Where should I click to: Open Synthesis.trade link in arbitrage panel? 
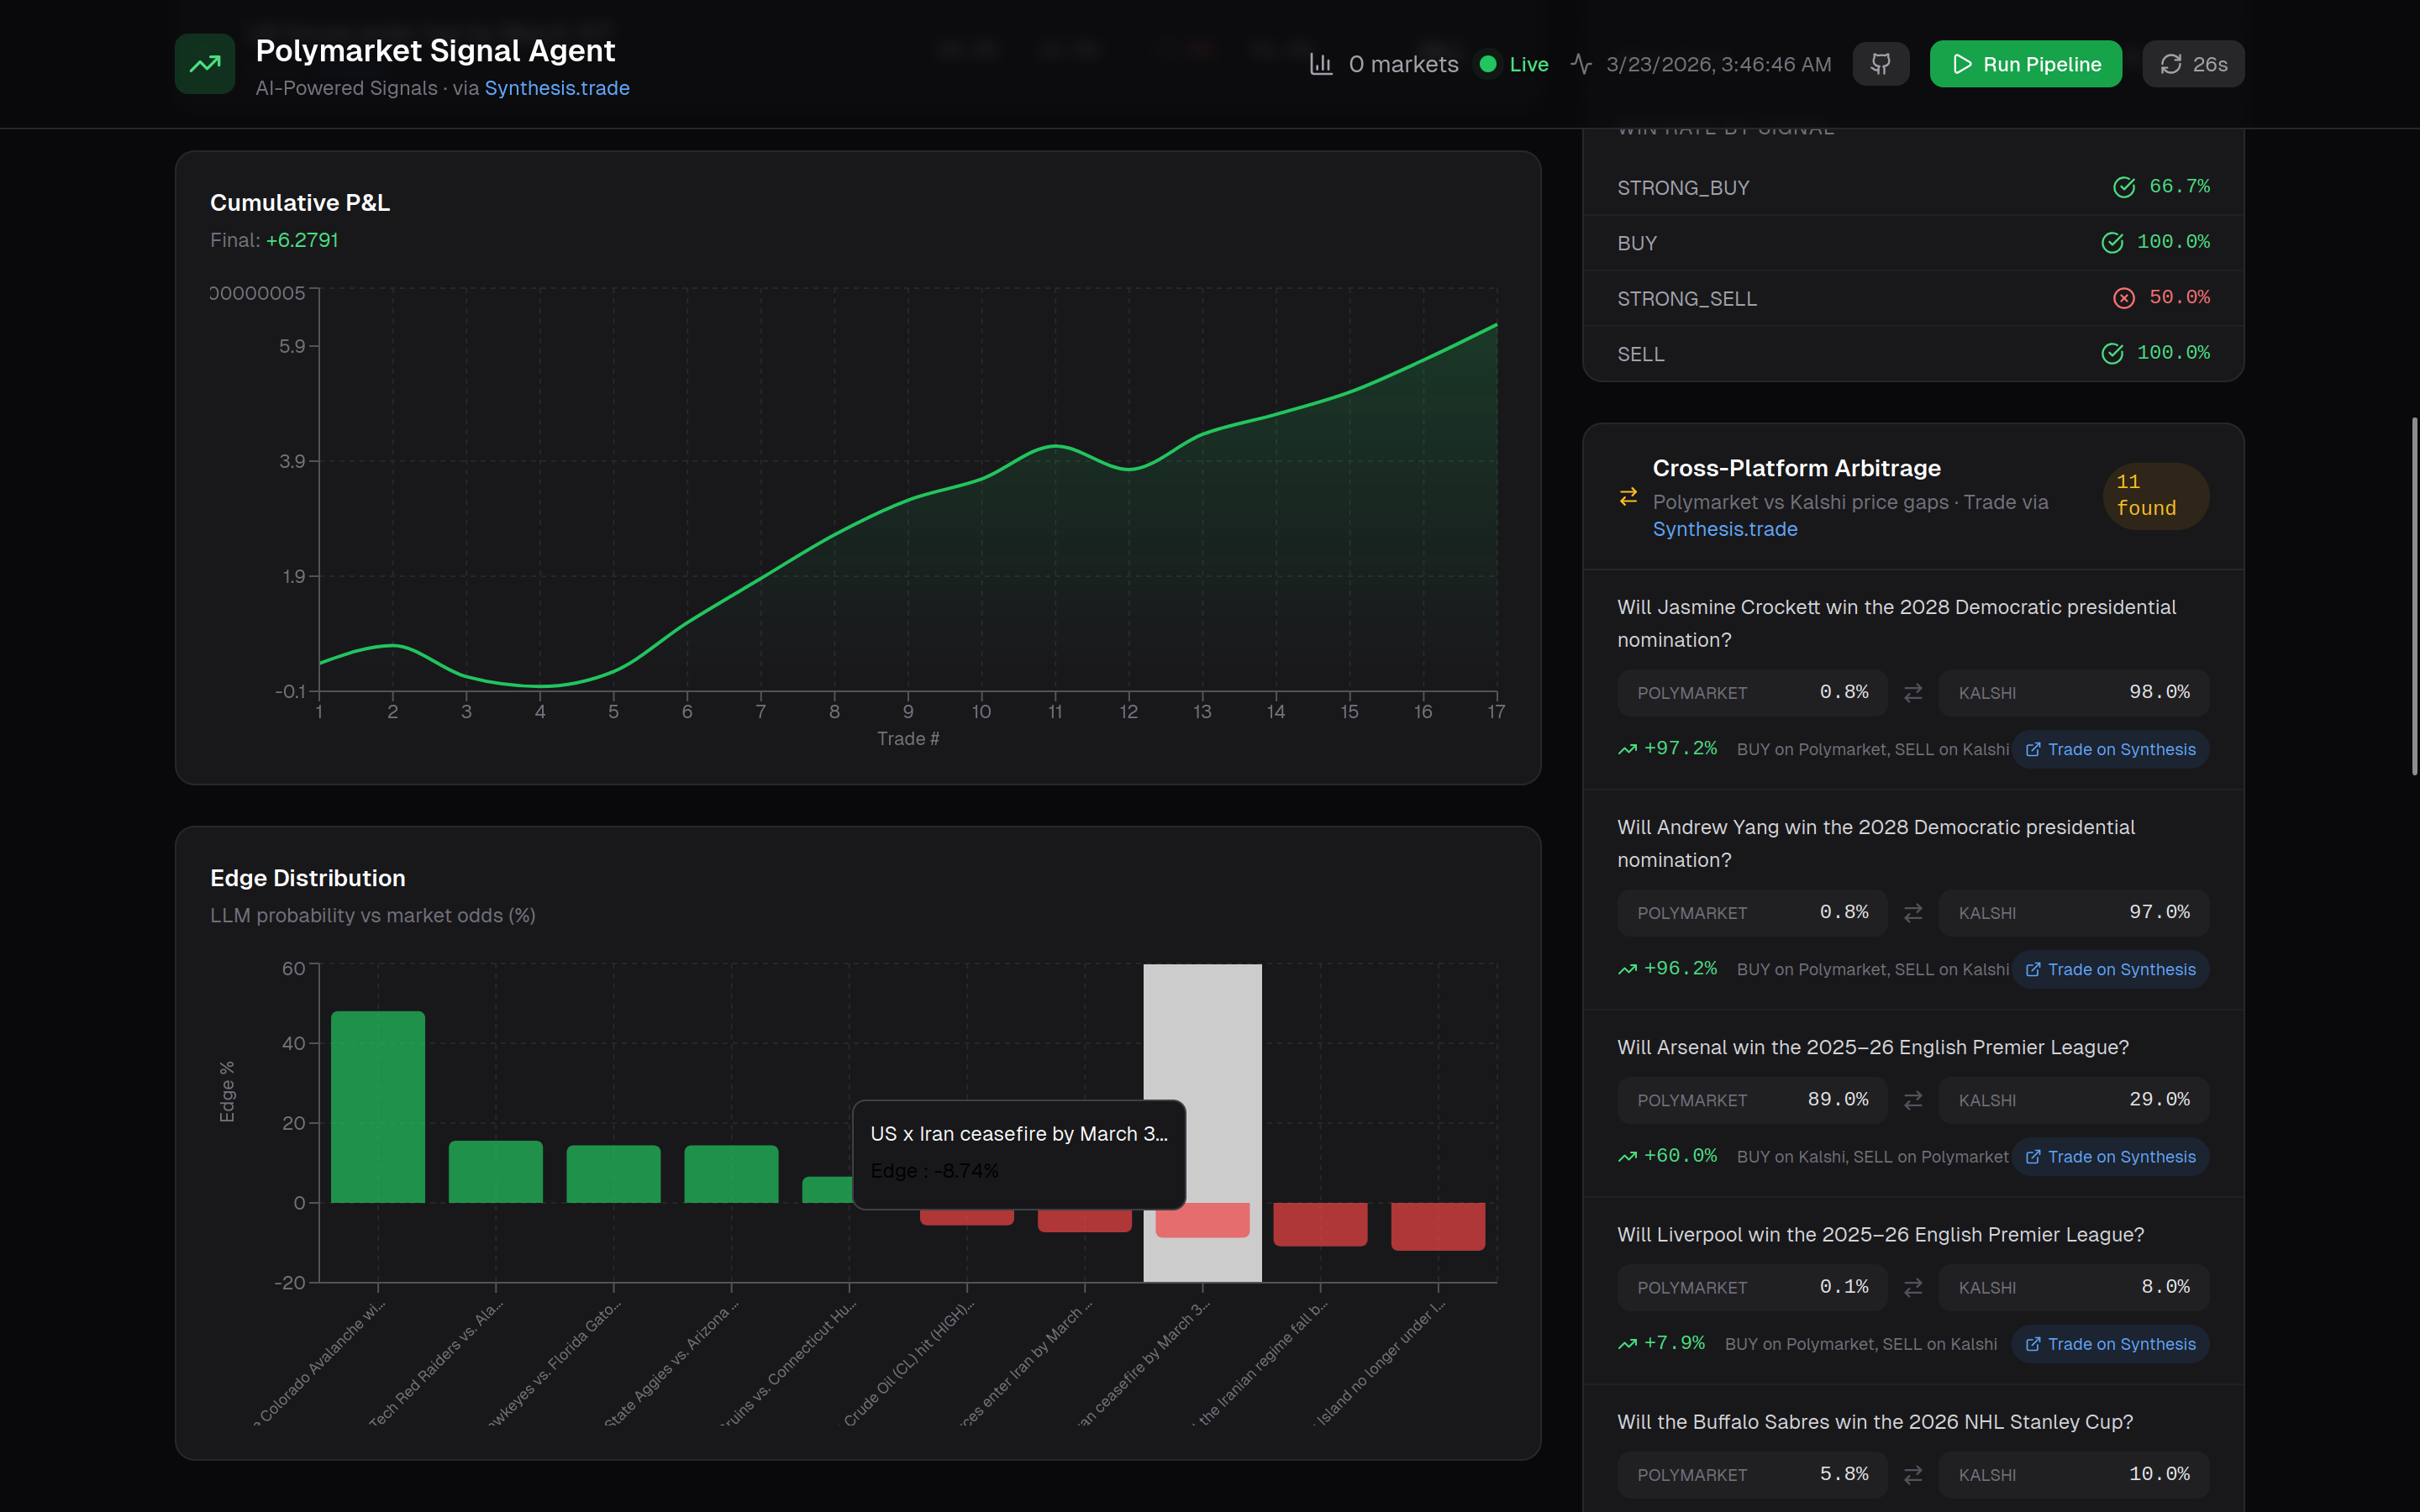[1724, 529]
